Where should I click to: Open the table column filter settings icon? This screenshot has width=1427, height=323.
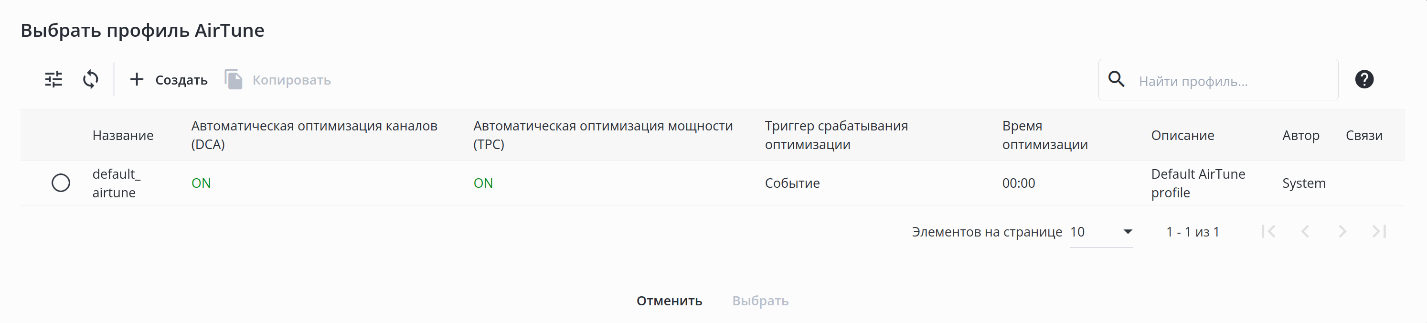click(54, 80)
